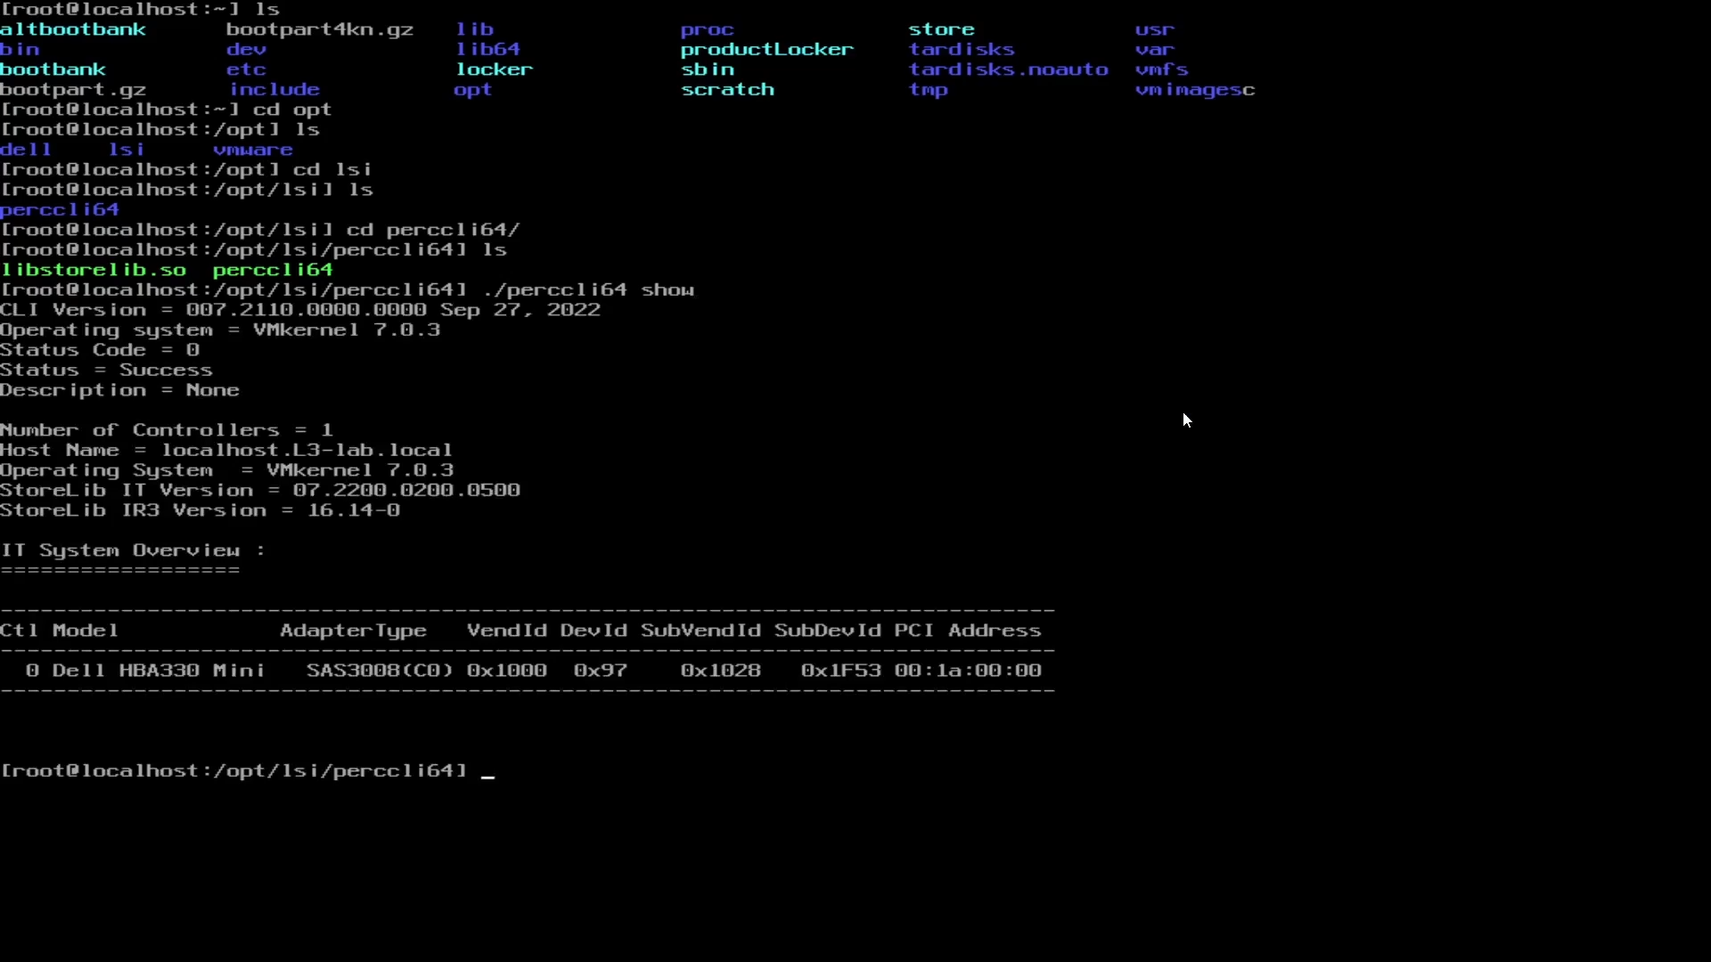Select the Status = Success line
This screenshot has width=1711, height=962.
[107, 370]
